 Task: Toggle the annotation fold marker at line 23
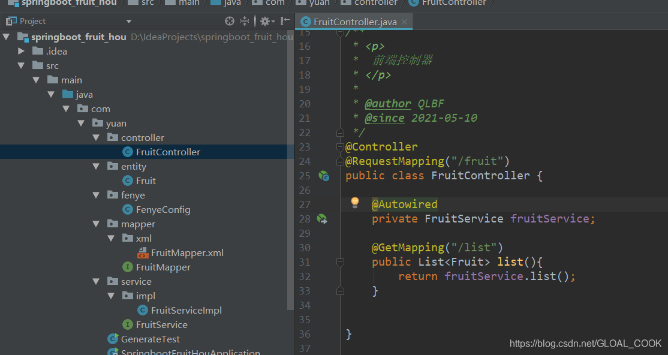tap(340, 147)
